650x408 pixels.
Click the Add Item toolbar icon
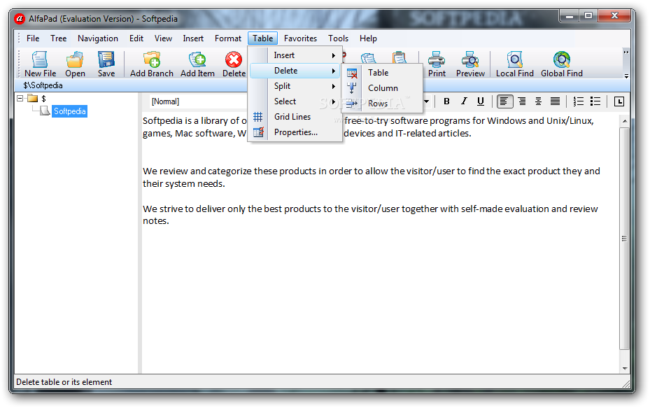[197, 59]
